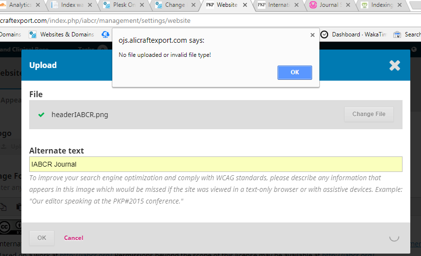The height and width of the screenshot is (256, 421).
Task: Switch to the Journal browser tab
Action: click(x=328, y=5)
